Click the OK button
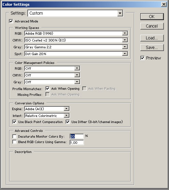 point(152,16)
